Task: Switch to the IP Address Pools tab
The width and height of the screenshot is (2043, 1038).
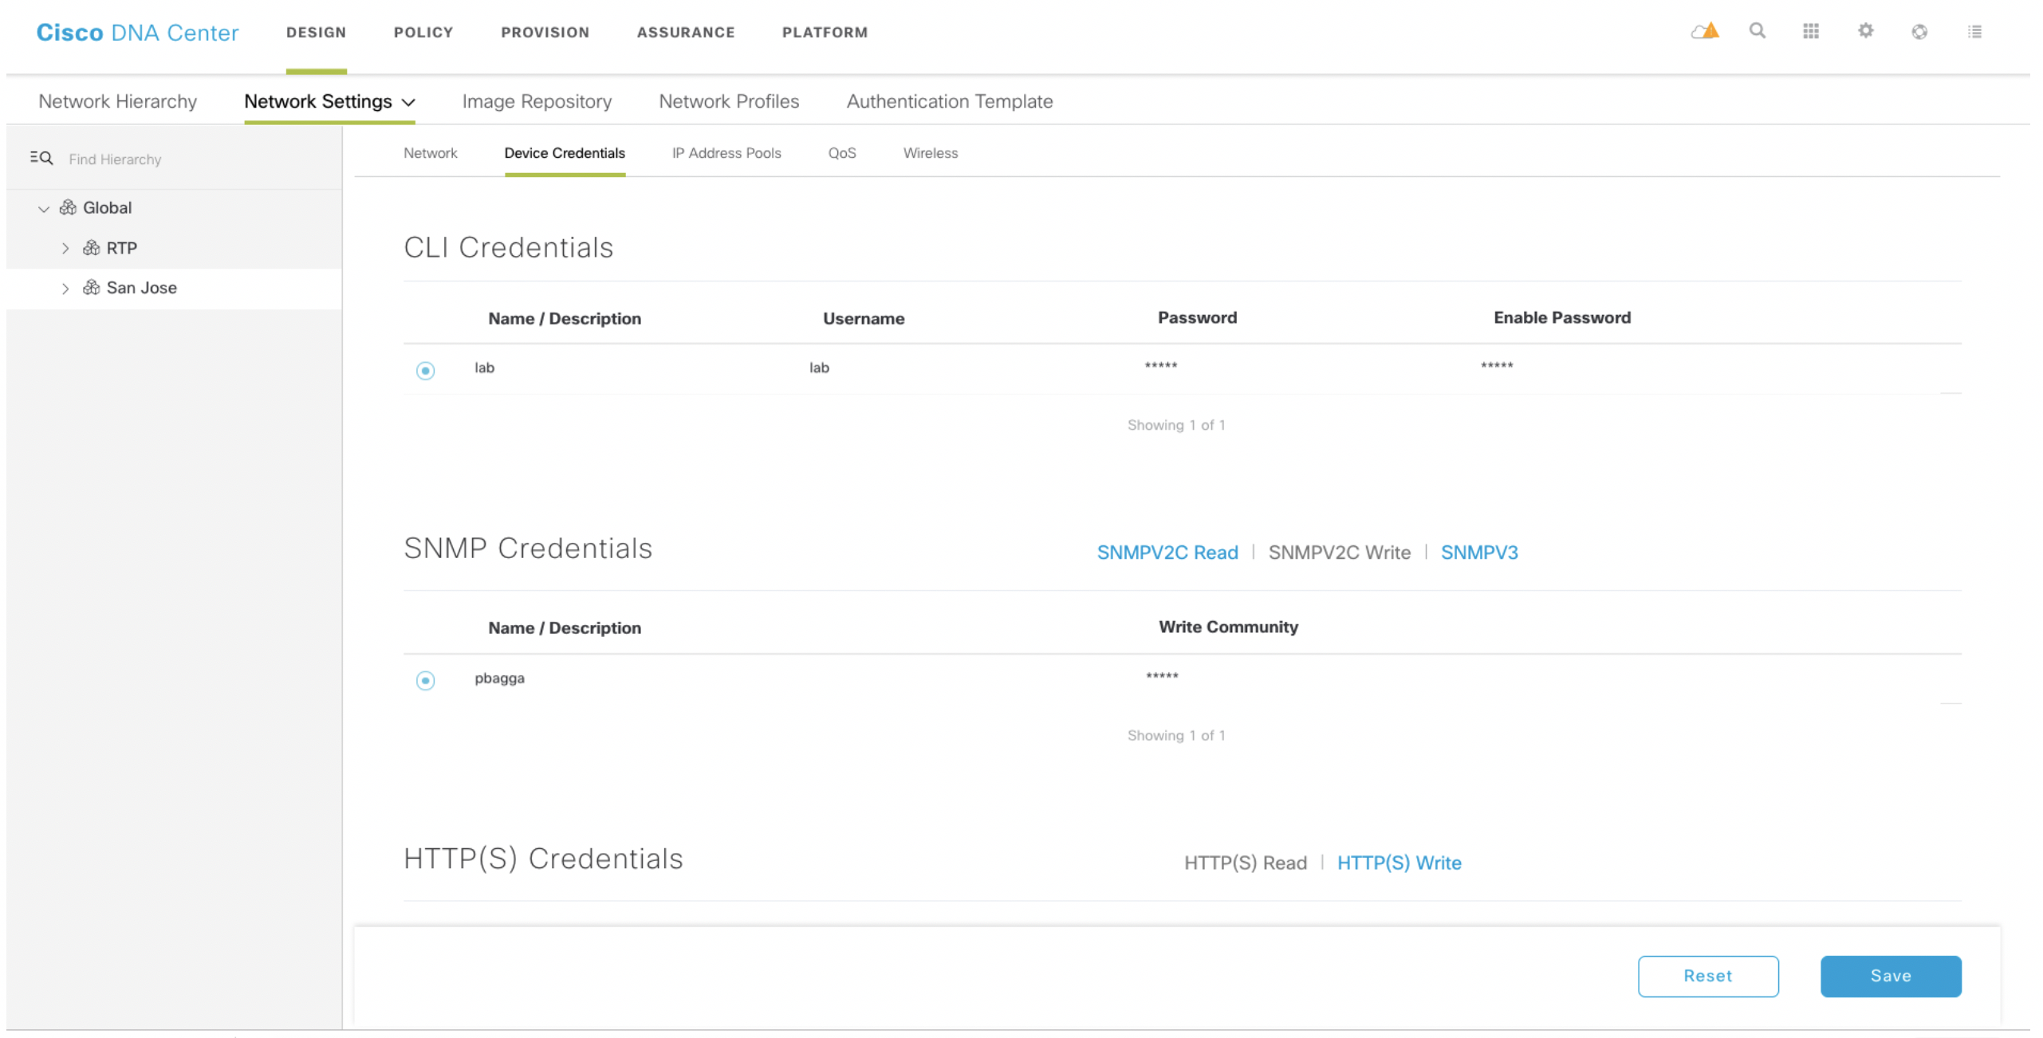Action: [x=726, y=153]
